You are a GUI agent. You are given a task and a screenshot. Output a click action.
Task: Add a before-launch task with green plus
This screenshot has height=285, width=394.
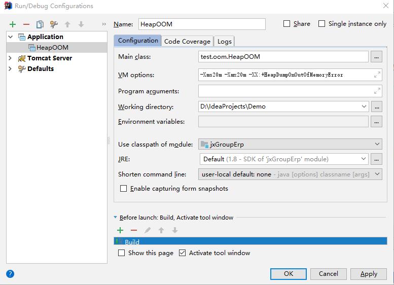(x=120, y=230)
